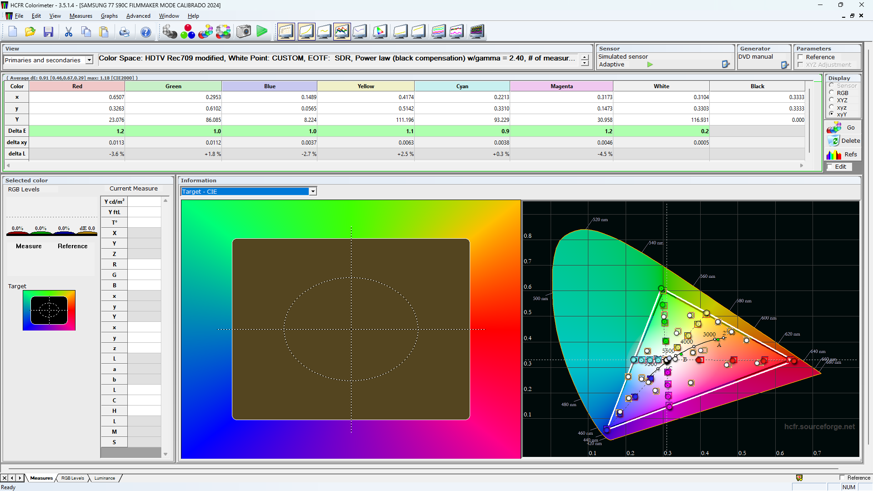The width and height of the screenshot is (873, 491).
Task: Toggle the Edit checkbox
Action: pos(830,167)
